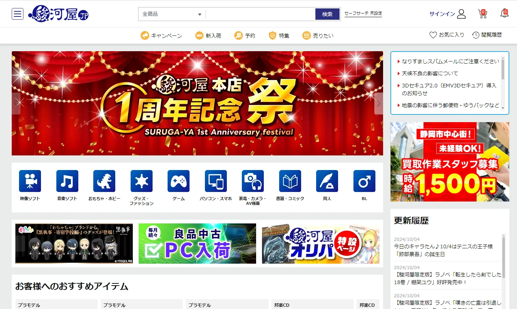Open お気に入り favorites link
Viewport: 517px width, 309px height.
452,35
